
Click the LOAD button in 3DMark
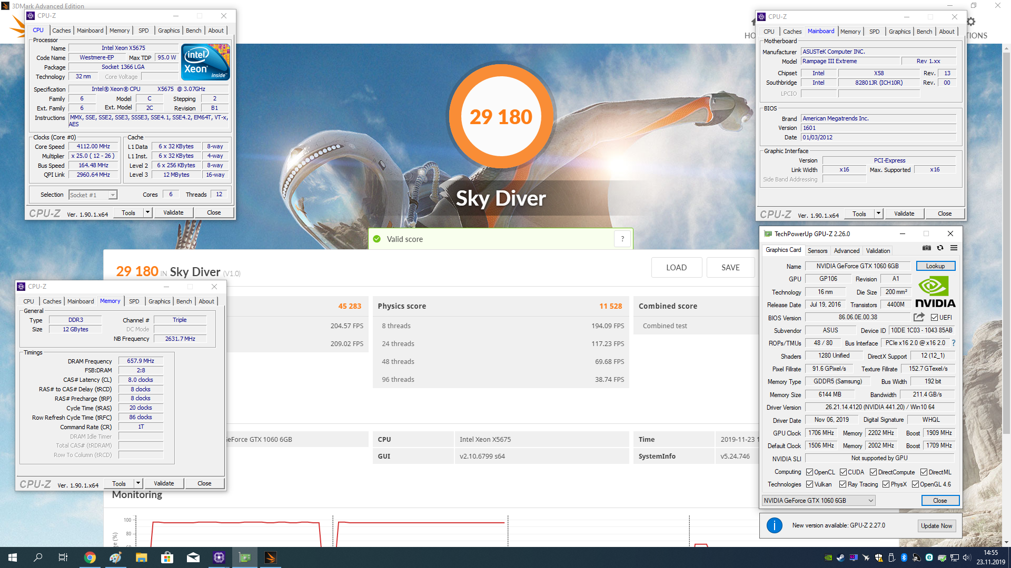pos(676,267)
